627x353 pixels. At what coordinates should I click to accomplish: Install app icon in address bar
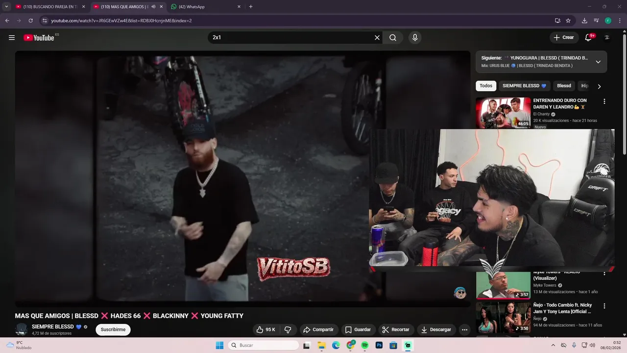pyautogui.click(x=557, y=21)
